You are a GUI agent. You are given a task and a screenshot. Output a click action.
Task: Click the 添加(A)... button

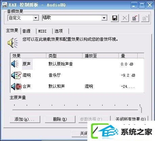pyautogui.click(x=25, y=119)
